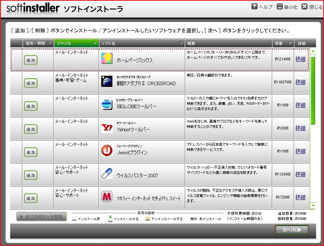Add BIGLOBEツールバー with 追加 button

pyautogui.click(x=31, y=106)
